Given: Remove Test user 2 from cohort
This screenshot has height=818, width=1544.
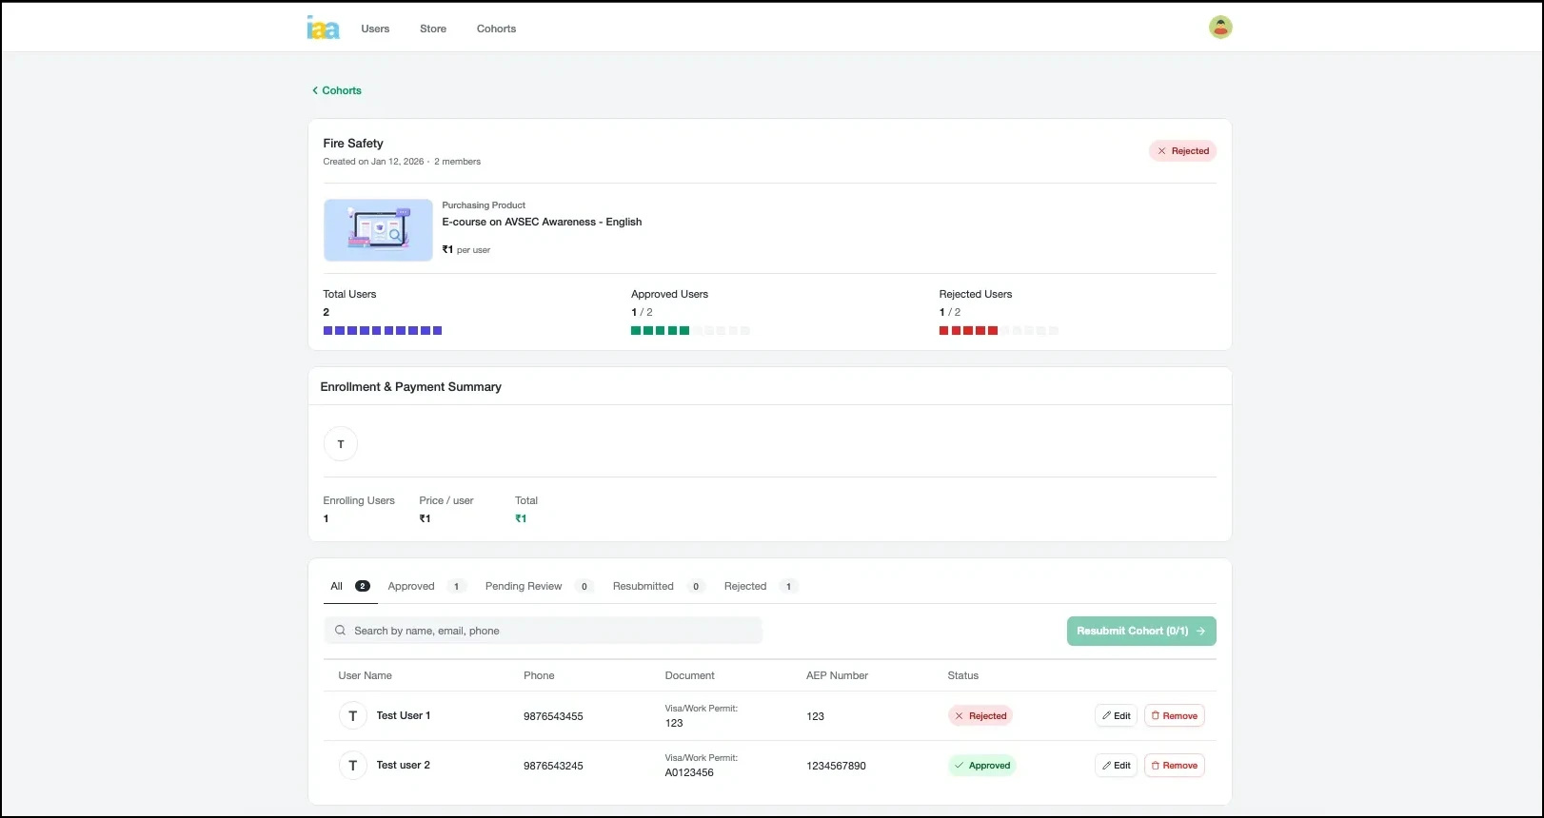Looking at the screenshot, I should [1174, 766].
